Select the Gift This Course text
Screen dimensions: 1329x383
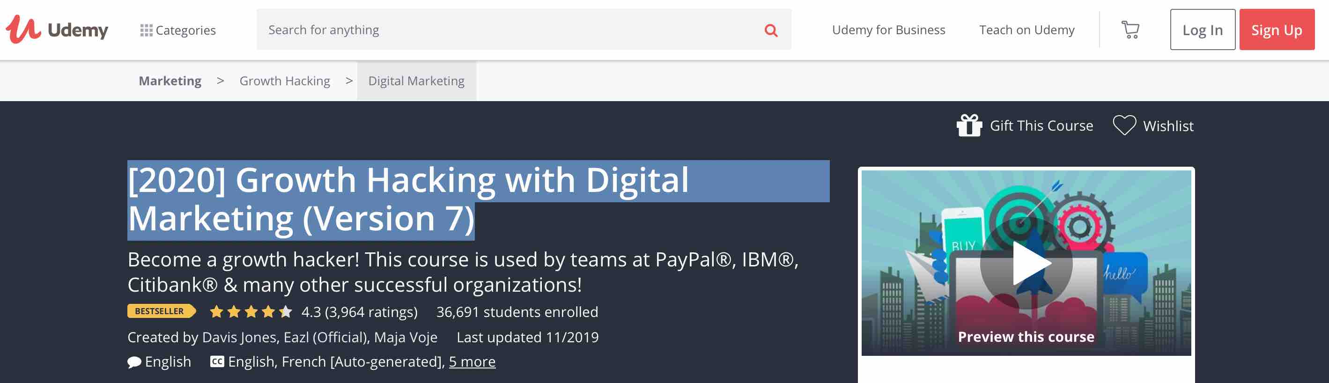click(1041, 126)
